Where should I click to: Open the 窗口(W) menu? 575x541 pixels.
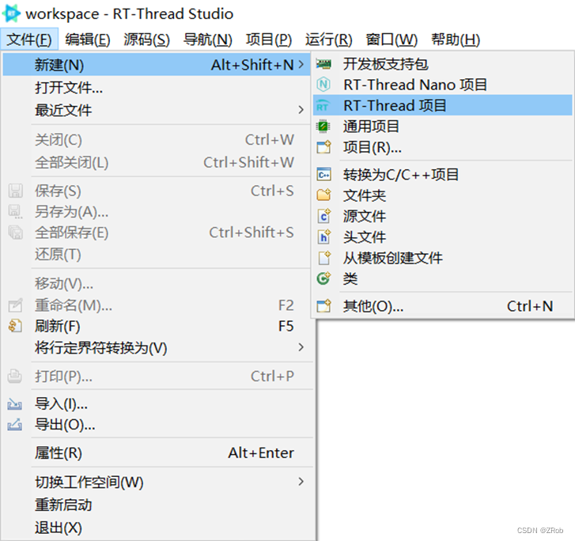tap(392, 40)
